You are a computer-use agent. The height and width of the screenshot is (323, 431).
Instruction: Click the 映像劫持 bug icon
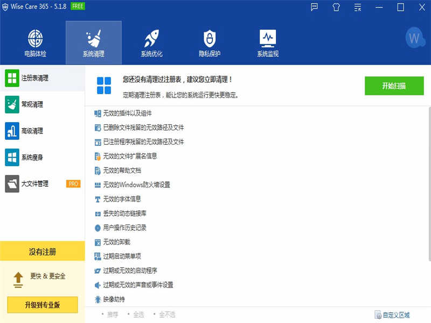pos(98,299)
